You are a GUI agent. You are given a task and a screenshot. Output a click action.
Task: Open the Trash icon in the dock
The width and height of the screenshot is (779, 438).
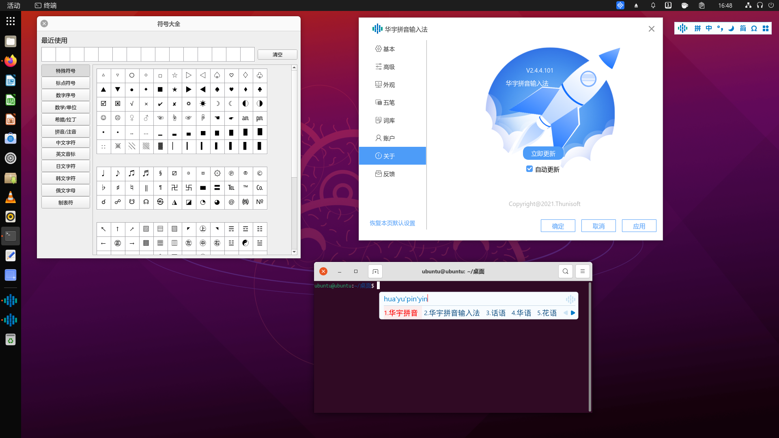coord(11,339)
